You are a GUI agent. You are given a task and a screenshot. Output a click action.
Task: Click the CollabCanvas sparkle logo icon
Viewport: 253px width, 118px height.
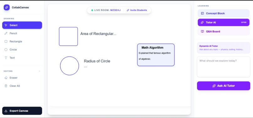tap(7, 8)
